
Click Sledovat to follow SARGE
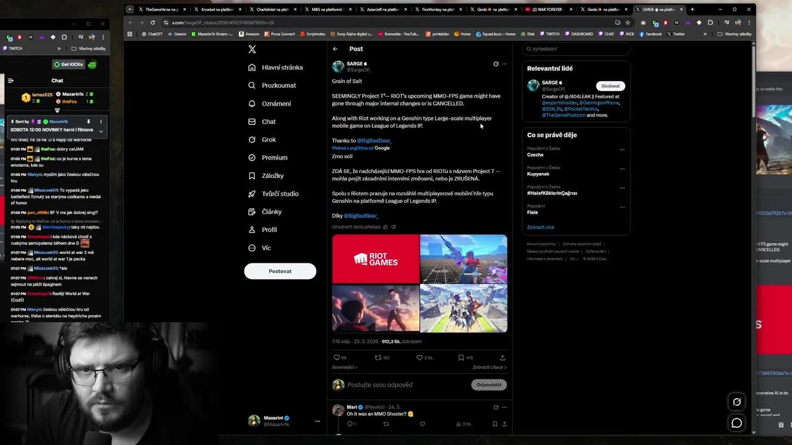pyautogui.click(x=610, y=86)
